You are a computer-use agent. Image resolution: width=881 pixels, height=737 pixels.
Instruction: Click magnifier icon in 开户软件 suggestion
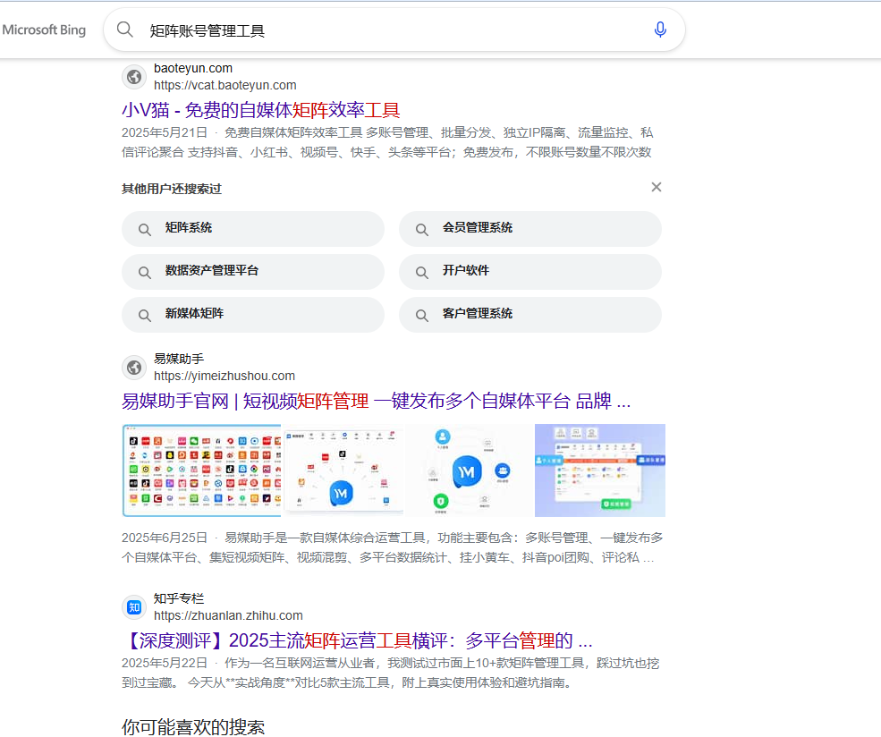422,273
